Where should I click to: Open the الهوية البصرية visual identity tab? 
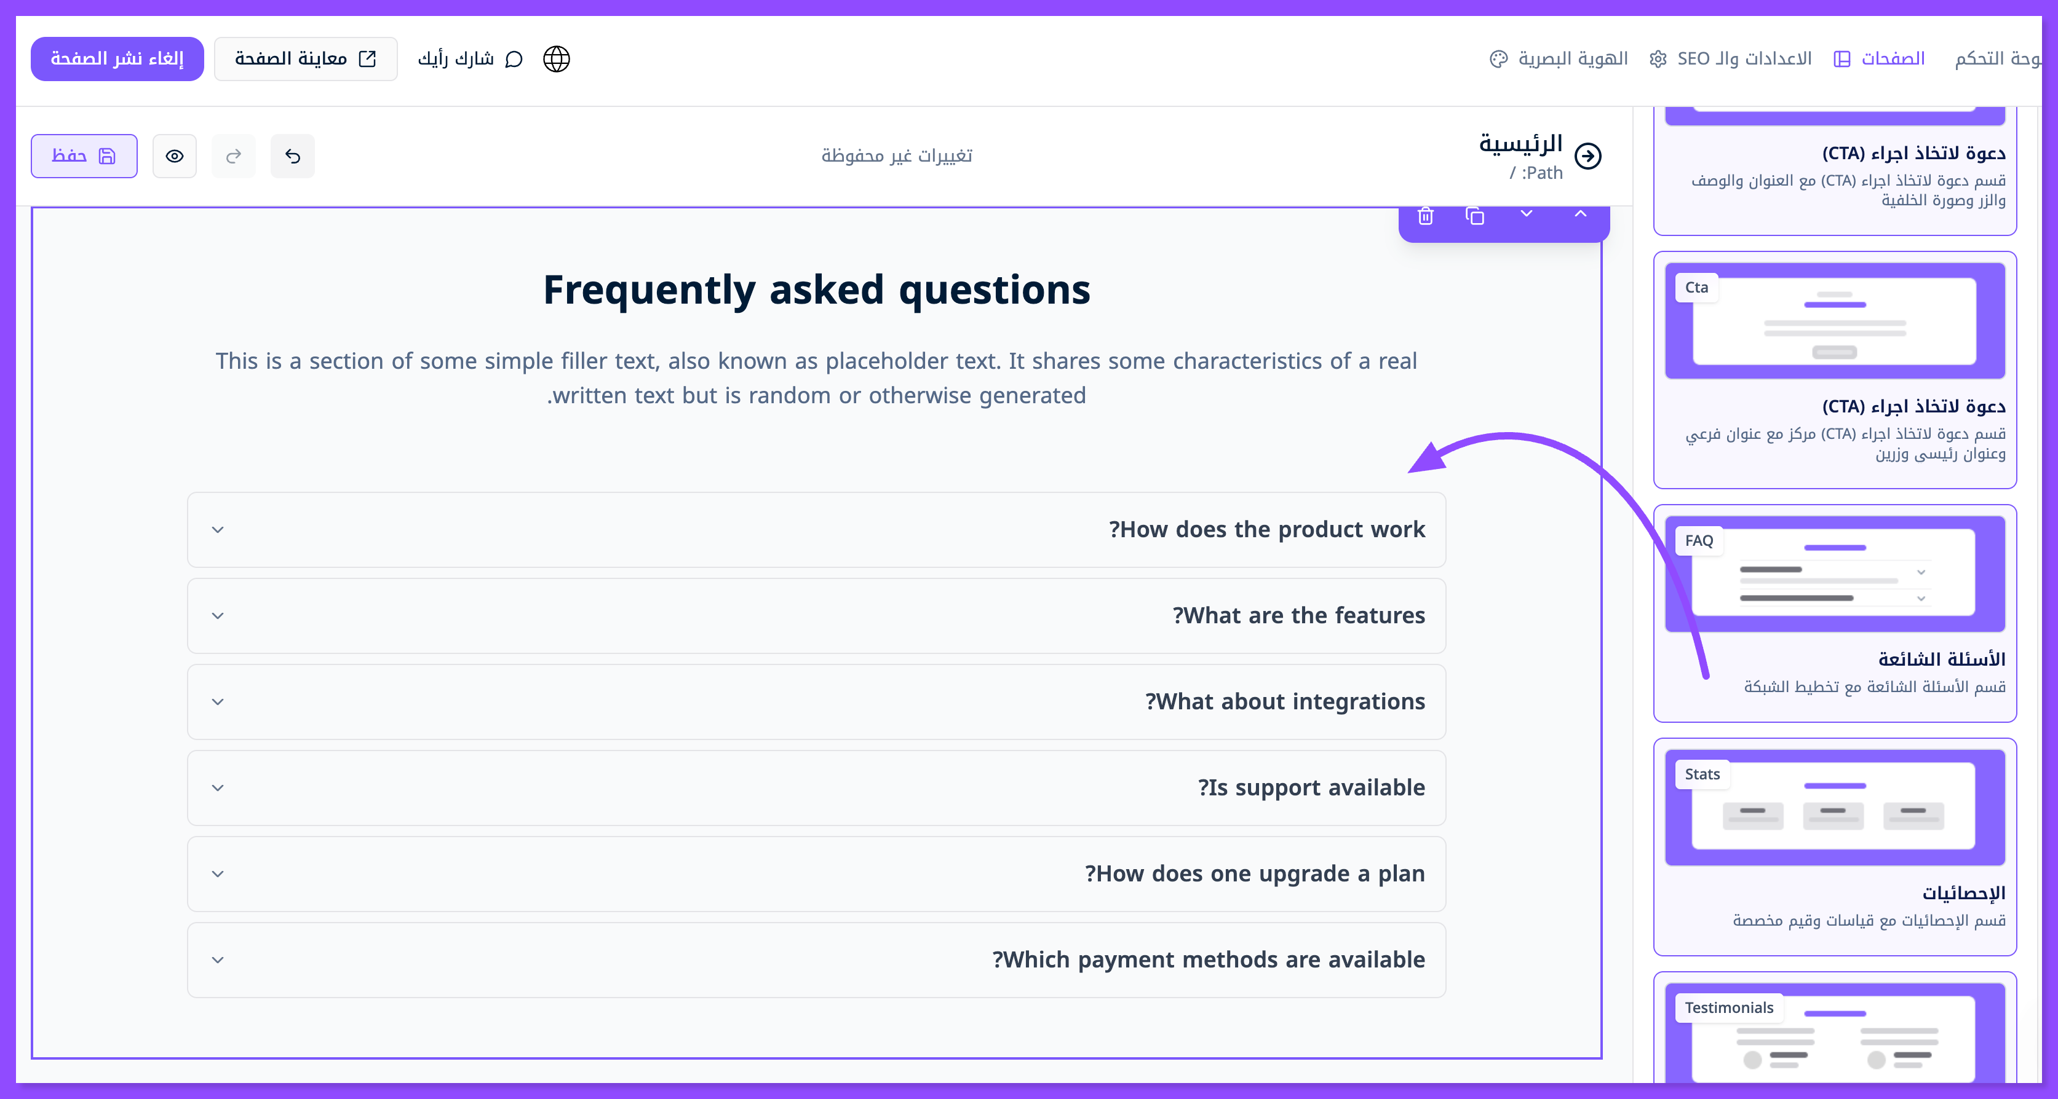tap(1559, 59)
